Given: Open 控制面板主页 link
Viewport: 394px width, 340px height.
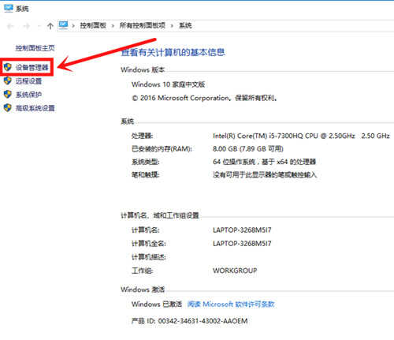Looking at the screenshot, I should coord(35,48).
